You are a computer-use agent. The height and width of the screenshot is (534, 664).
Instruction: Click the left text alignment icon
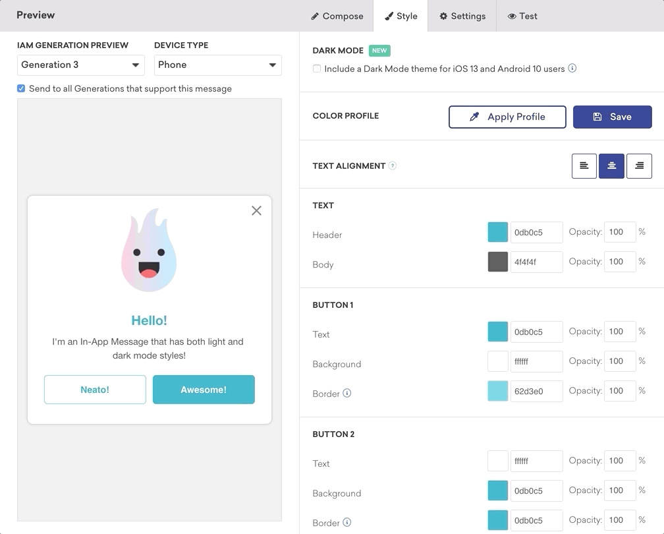(584, 166)
